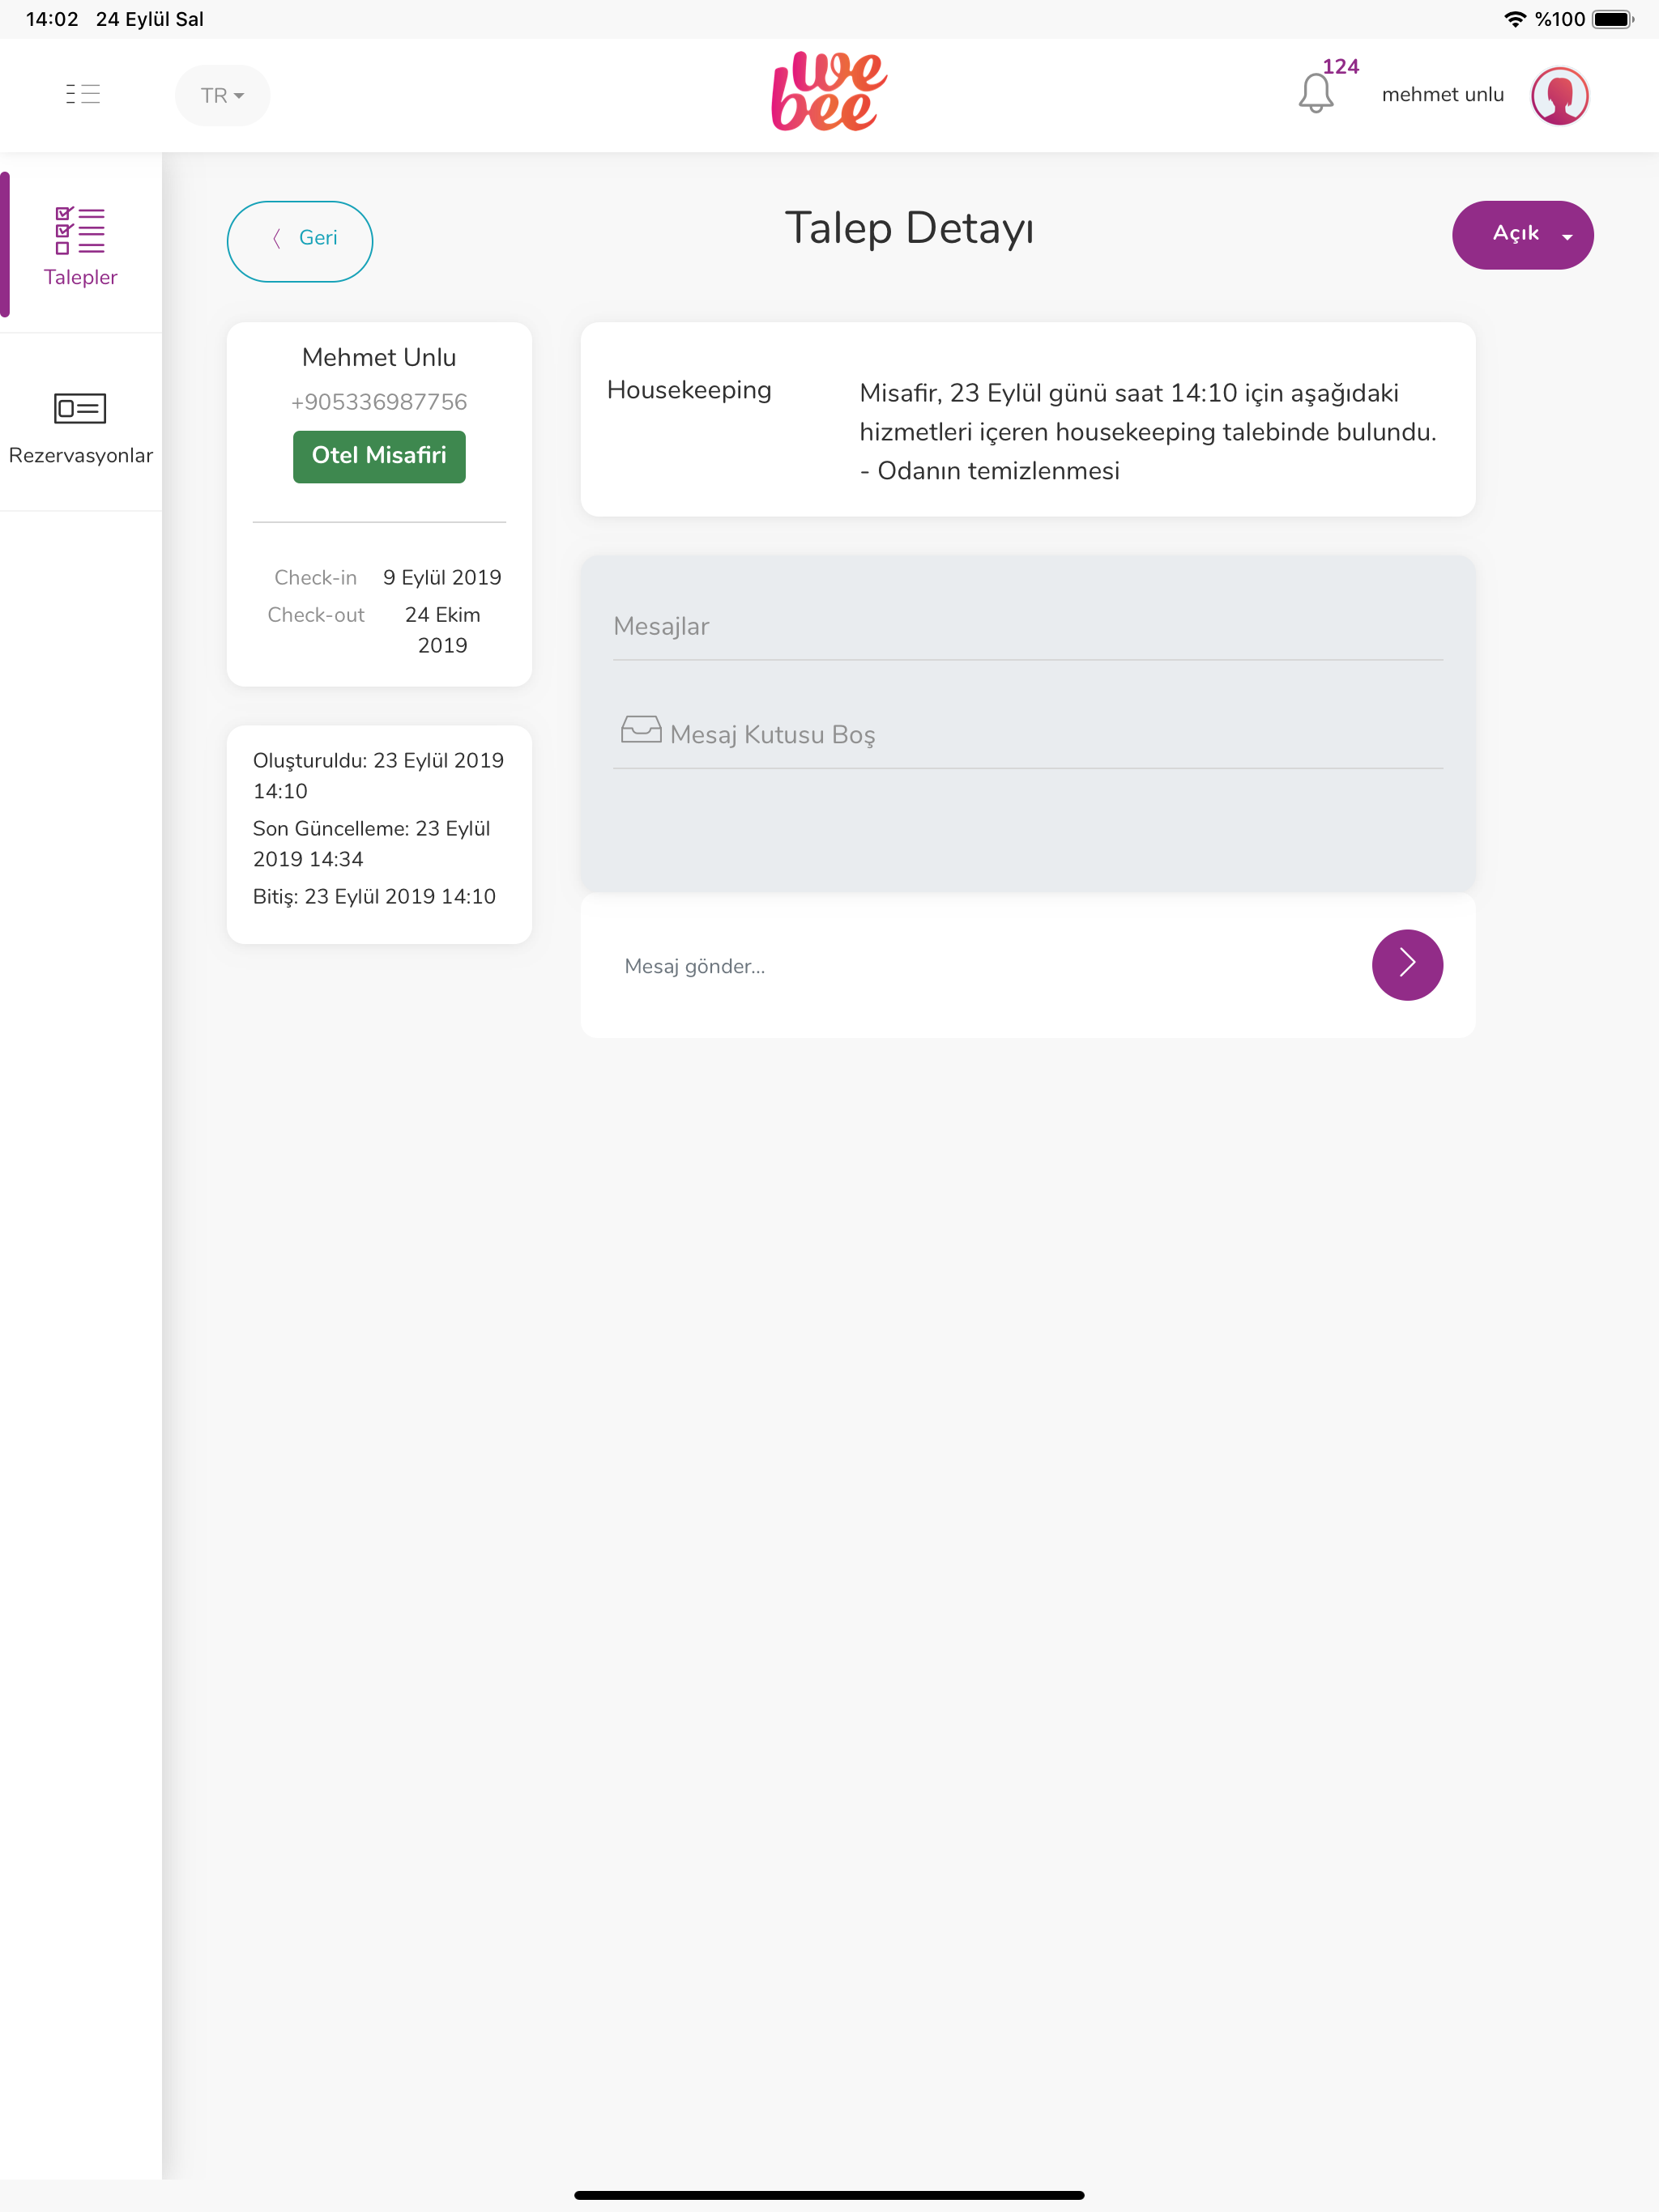
Task: Click the user avatar picture
Action: pos(1559,95)
